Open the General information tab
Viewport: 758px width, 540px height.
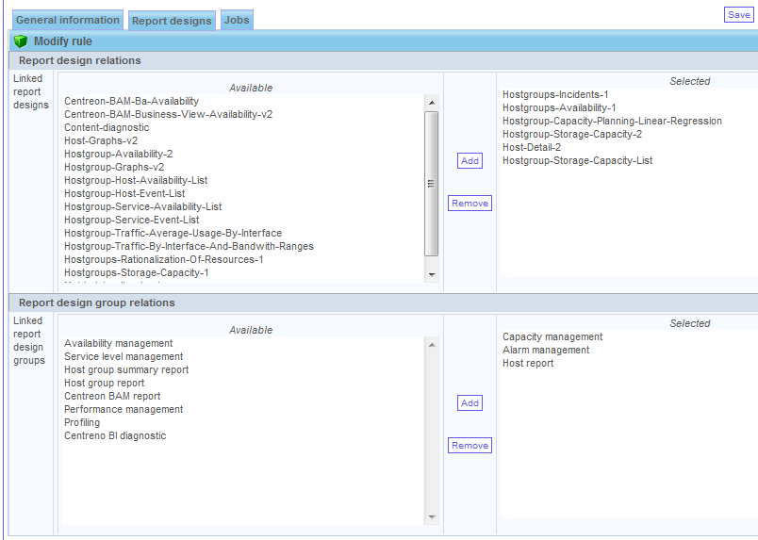(x=68, y=20)
